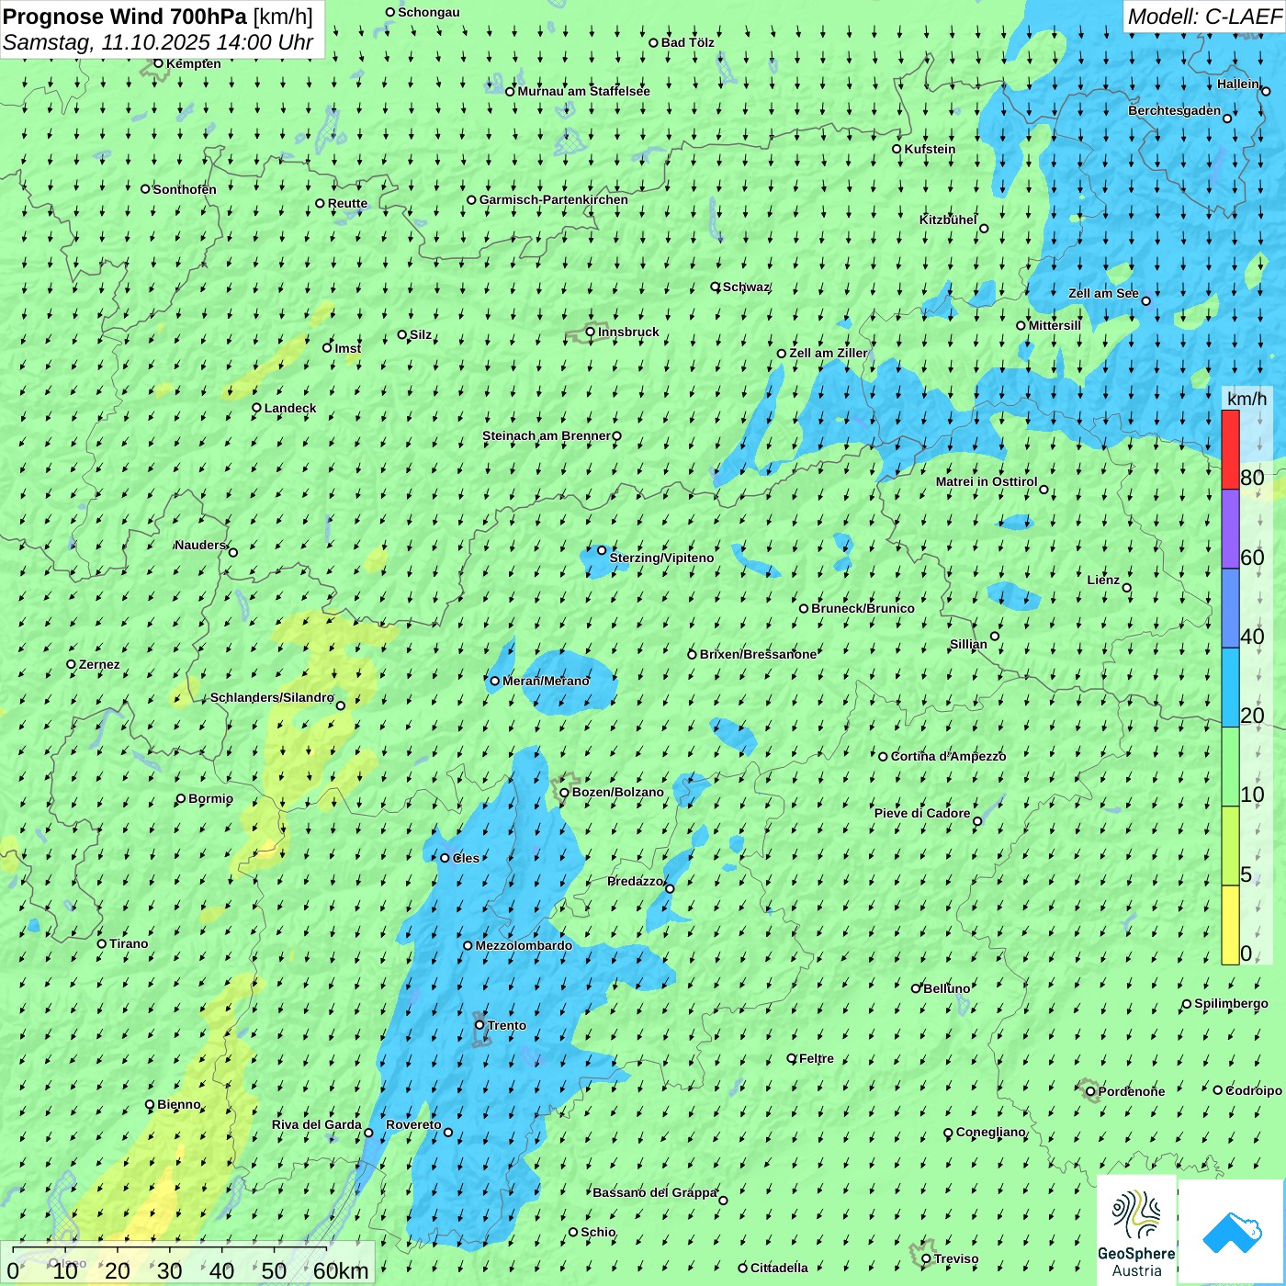The height and width of the screenshot is (1286, 1286).
Task: Click the Meran/Merano location marker
Action: coord(495,681)
